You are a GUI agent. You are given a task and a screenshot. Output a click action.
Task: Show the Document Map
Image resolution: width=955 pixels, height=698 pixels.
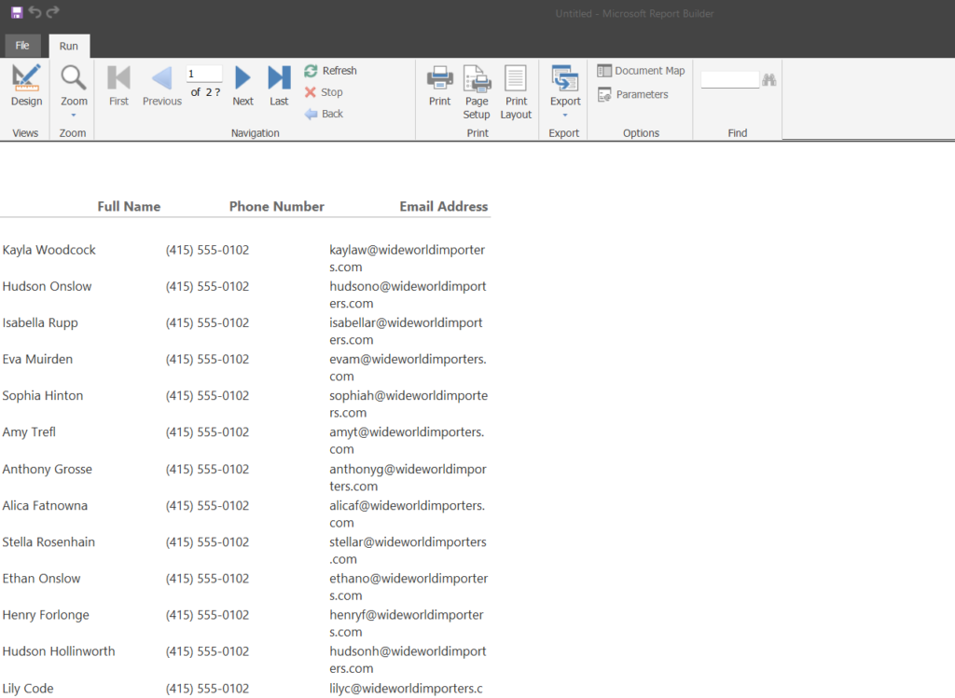pyautogui.click(x=642, y=71)
